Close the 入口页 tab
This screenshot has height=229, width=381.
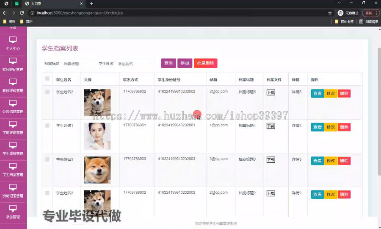click(81, 3)
